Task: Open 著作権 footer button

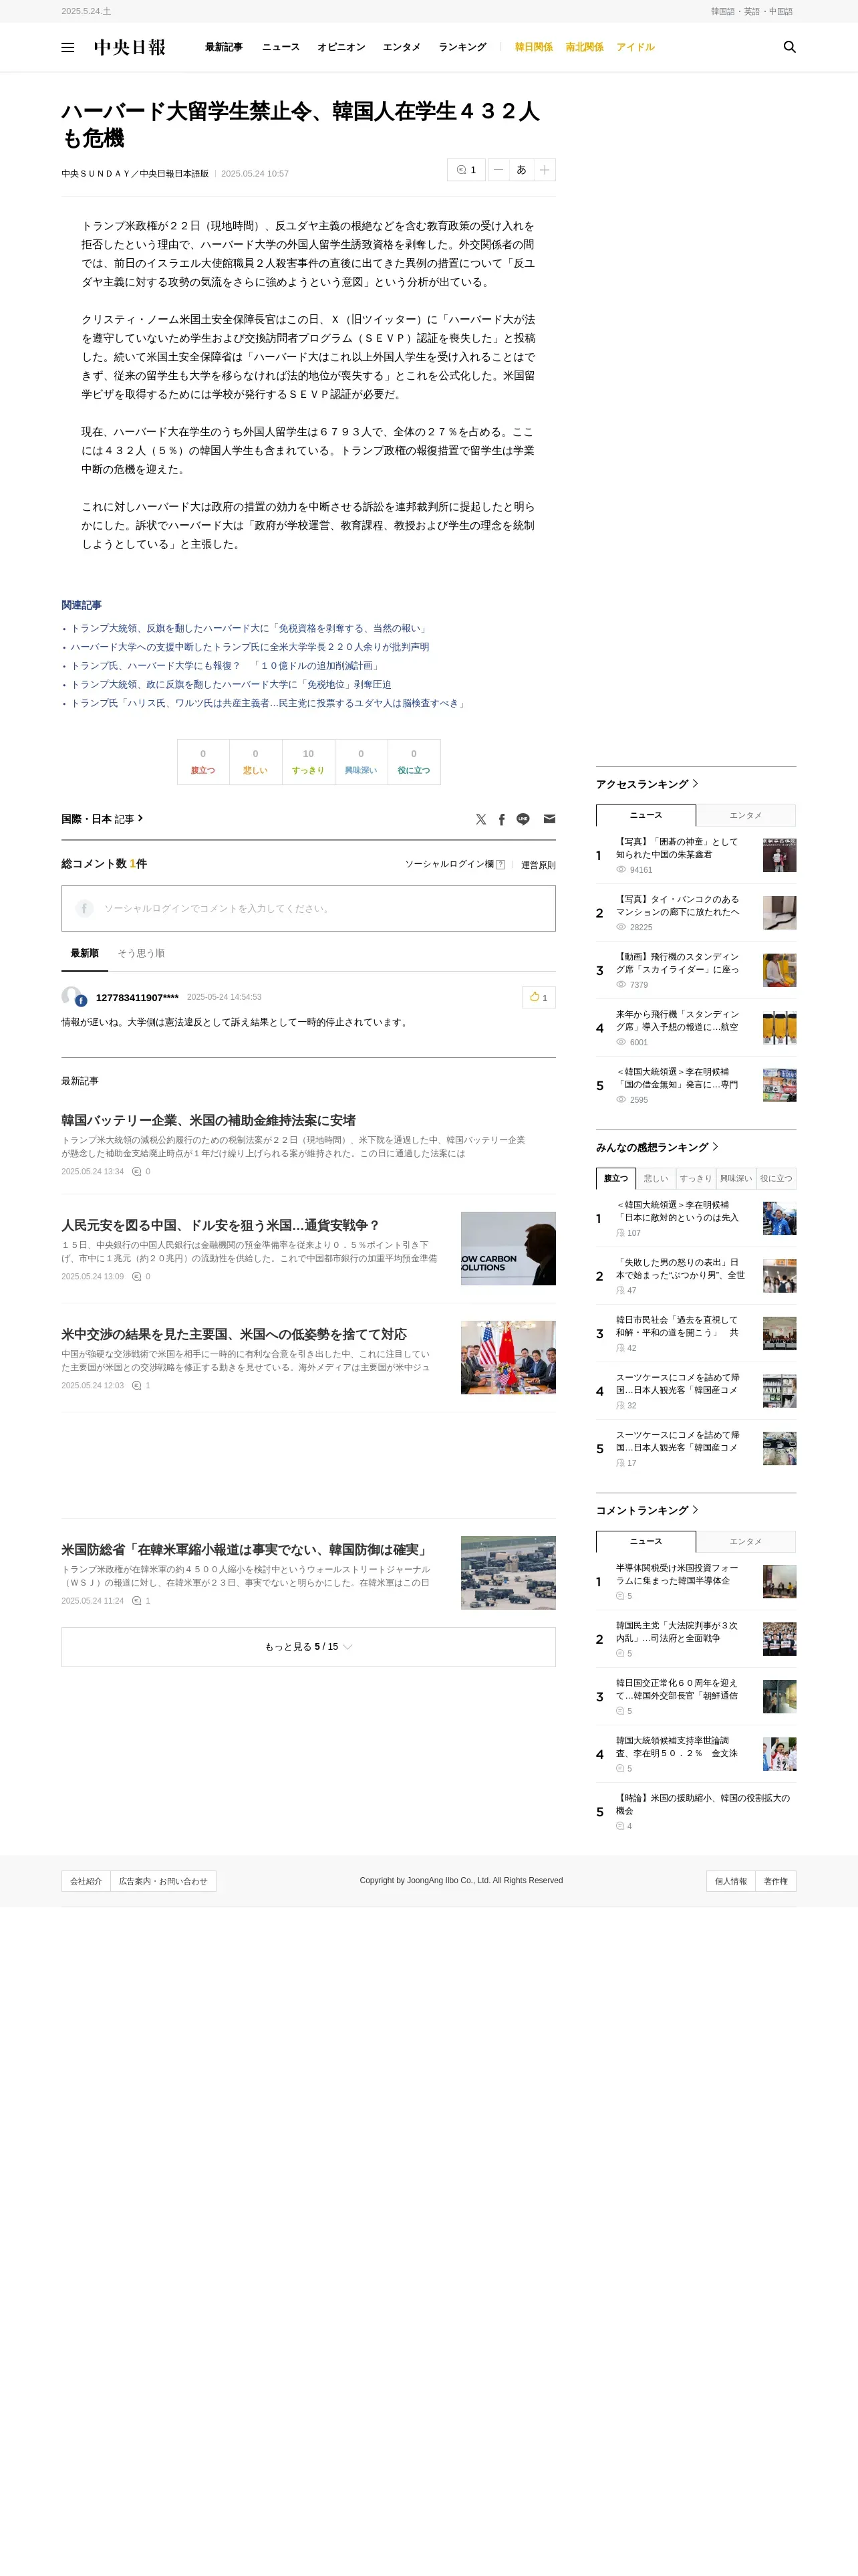Action: [x=776, y=1881]
